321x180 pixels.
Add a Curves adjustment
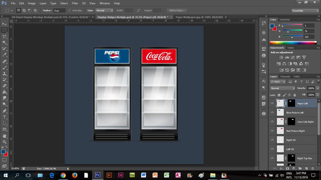(x=293, y=57)
